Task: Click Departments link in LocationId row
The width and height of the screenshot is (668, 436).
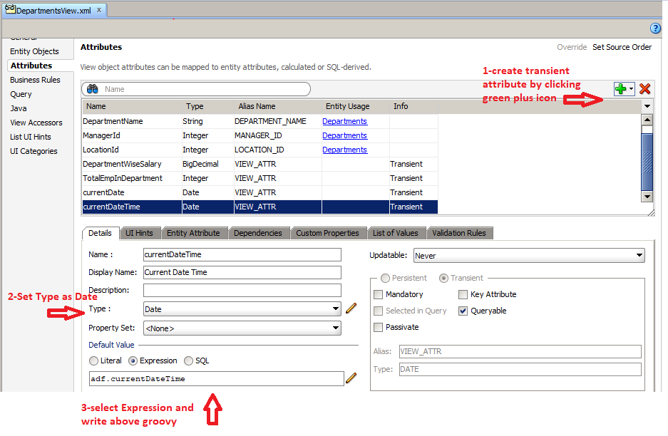Action: 344,150
